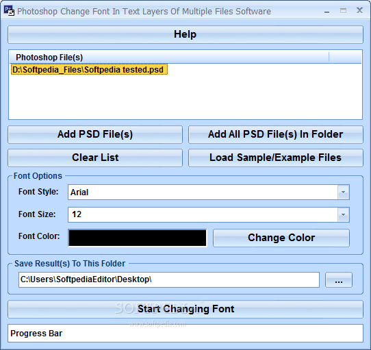The height and width of the screenshot is (350, 371).
Task: Click the Progress Bar area
Action: tap(186, 334)
